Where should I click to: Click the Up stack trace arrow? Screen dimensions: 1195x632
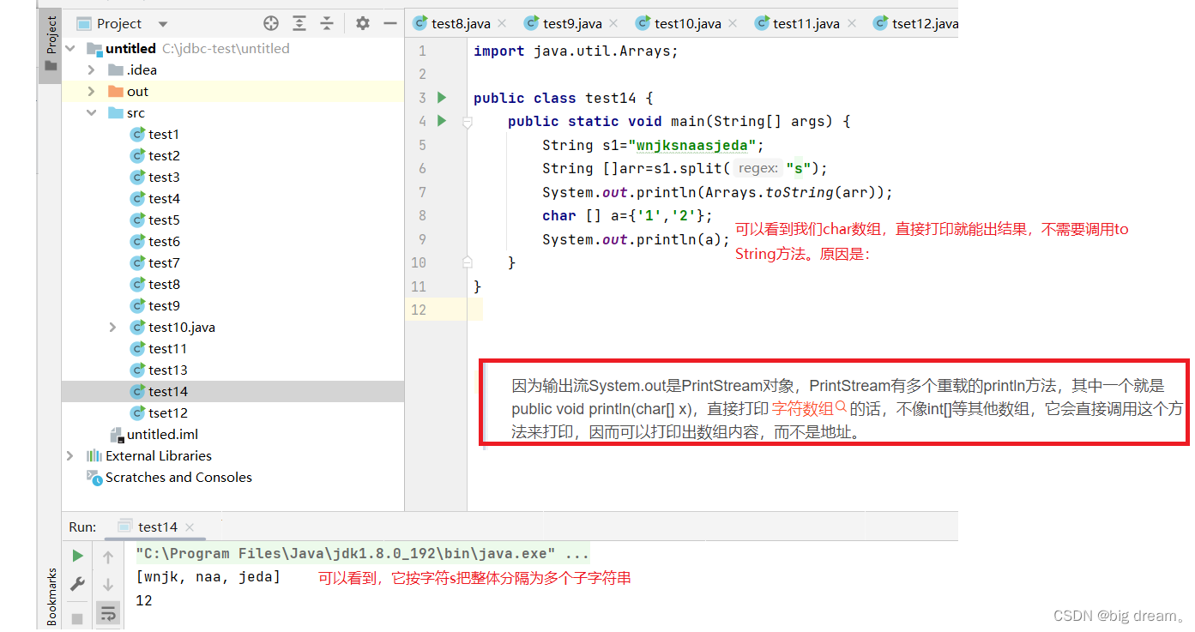(108, 557)
